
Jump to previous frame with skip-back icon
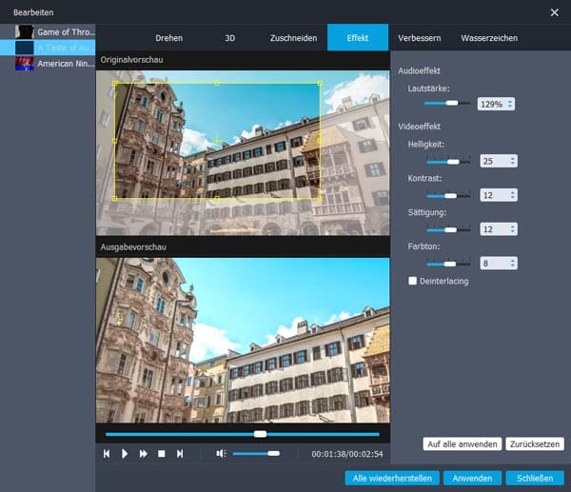coord(108,454)
